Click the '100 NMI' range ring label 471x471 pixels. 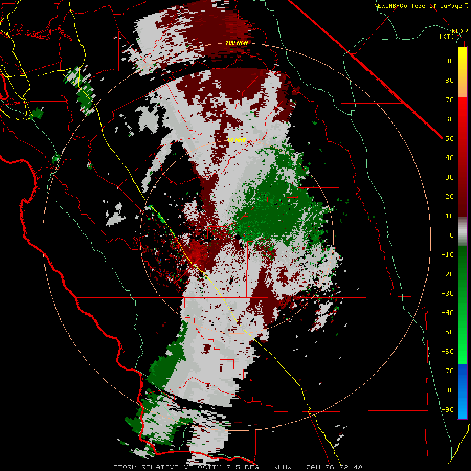(x=237, y=43)
